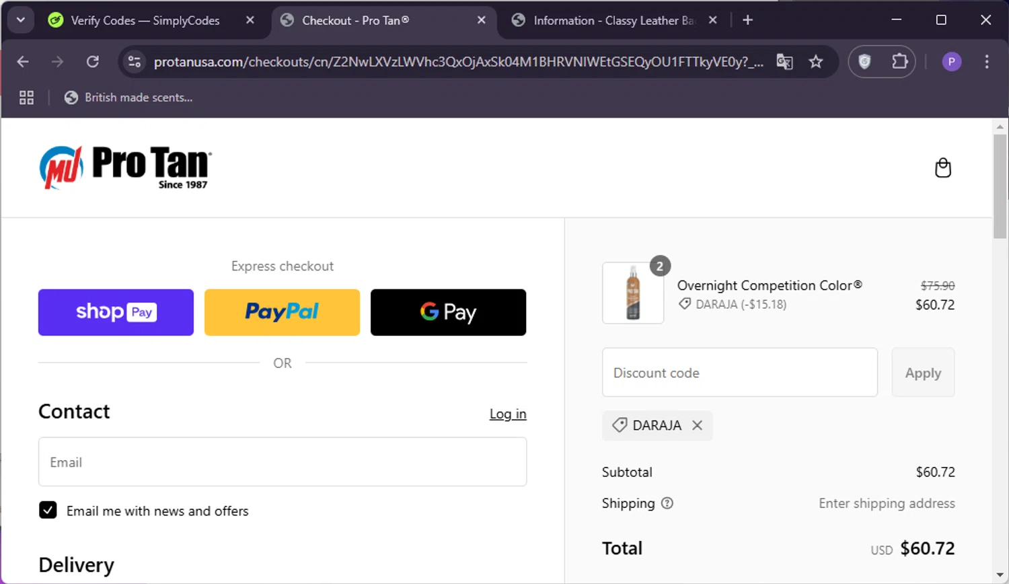Click scrollbar down arrow
The image size is (1009, 584).
click(1000, 576)
